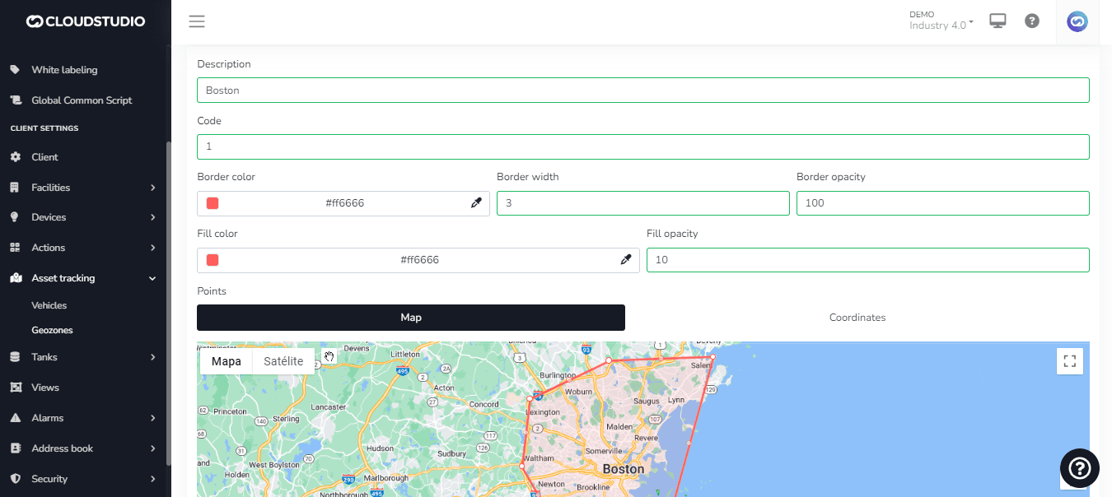The height and width of the screenshot is (497, 1112).
Task: Open the floating help chat button
Action: (x=1079, y=468)
